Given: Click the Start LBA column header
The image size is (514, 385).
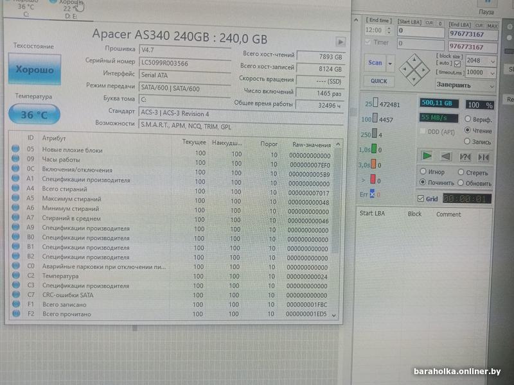Looking at the screenshot, I should click(x=372, y=214).
